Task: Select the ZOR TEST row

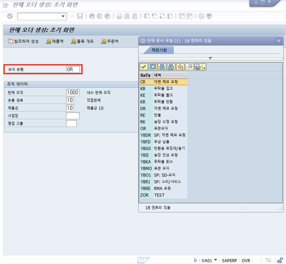Action: (164, 195)
